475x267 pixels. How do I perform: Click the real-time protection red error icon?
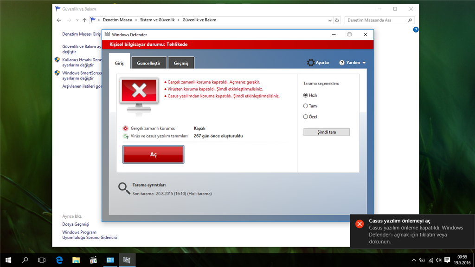[x=125, y=128]
